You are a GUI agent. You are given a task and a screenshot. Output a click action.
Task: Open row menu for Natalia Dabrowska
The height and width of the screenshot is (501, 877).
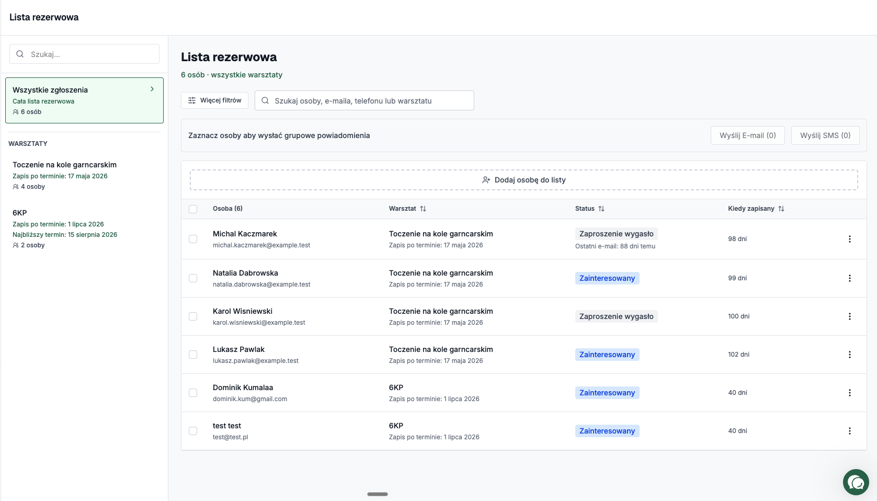849,278
